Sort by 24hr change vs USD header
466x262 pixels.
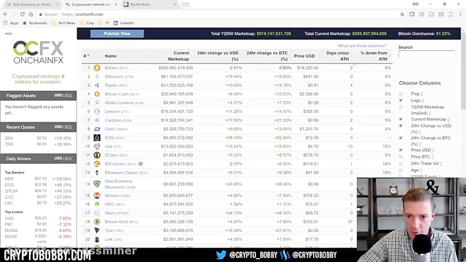[x=217, y=56]
